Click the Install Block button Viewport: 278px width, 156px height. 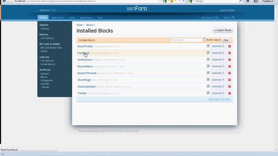[x=223, y=30]
